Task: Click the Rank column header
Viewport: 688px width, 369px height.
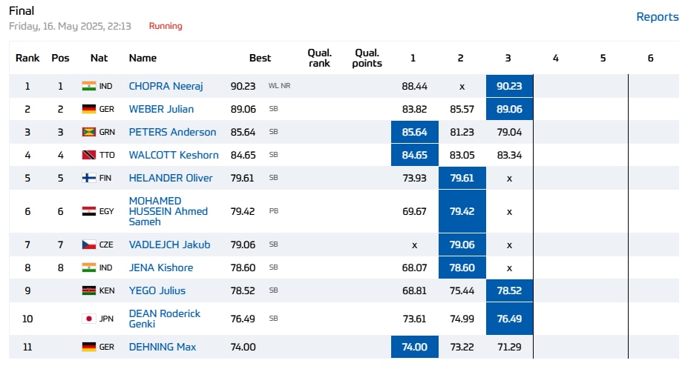Action: (27, 58)
